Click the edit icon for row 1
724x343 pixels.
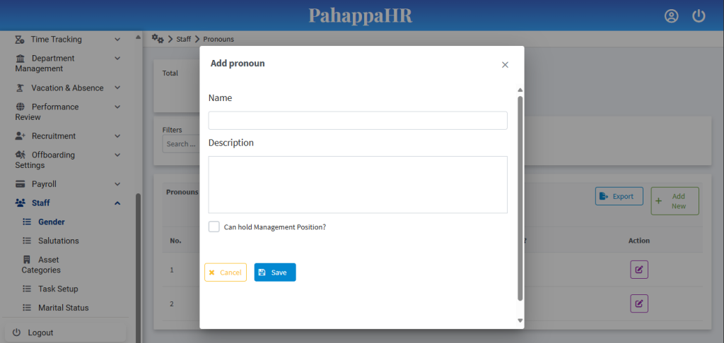[639, 270]
